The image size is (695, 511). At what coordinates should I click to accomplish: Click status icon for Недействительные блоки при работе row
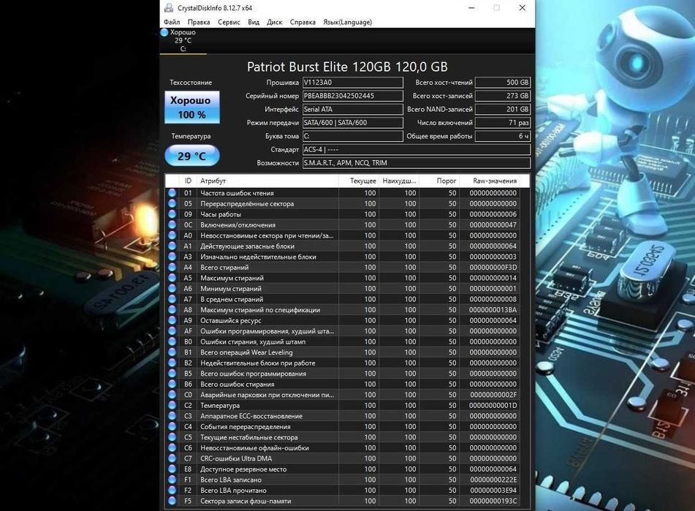172,363
